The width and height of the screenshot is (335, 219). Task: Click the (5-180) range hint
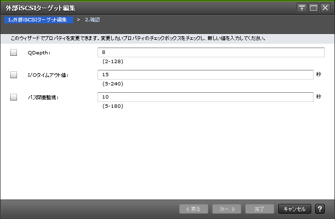tap(113, 106)
